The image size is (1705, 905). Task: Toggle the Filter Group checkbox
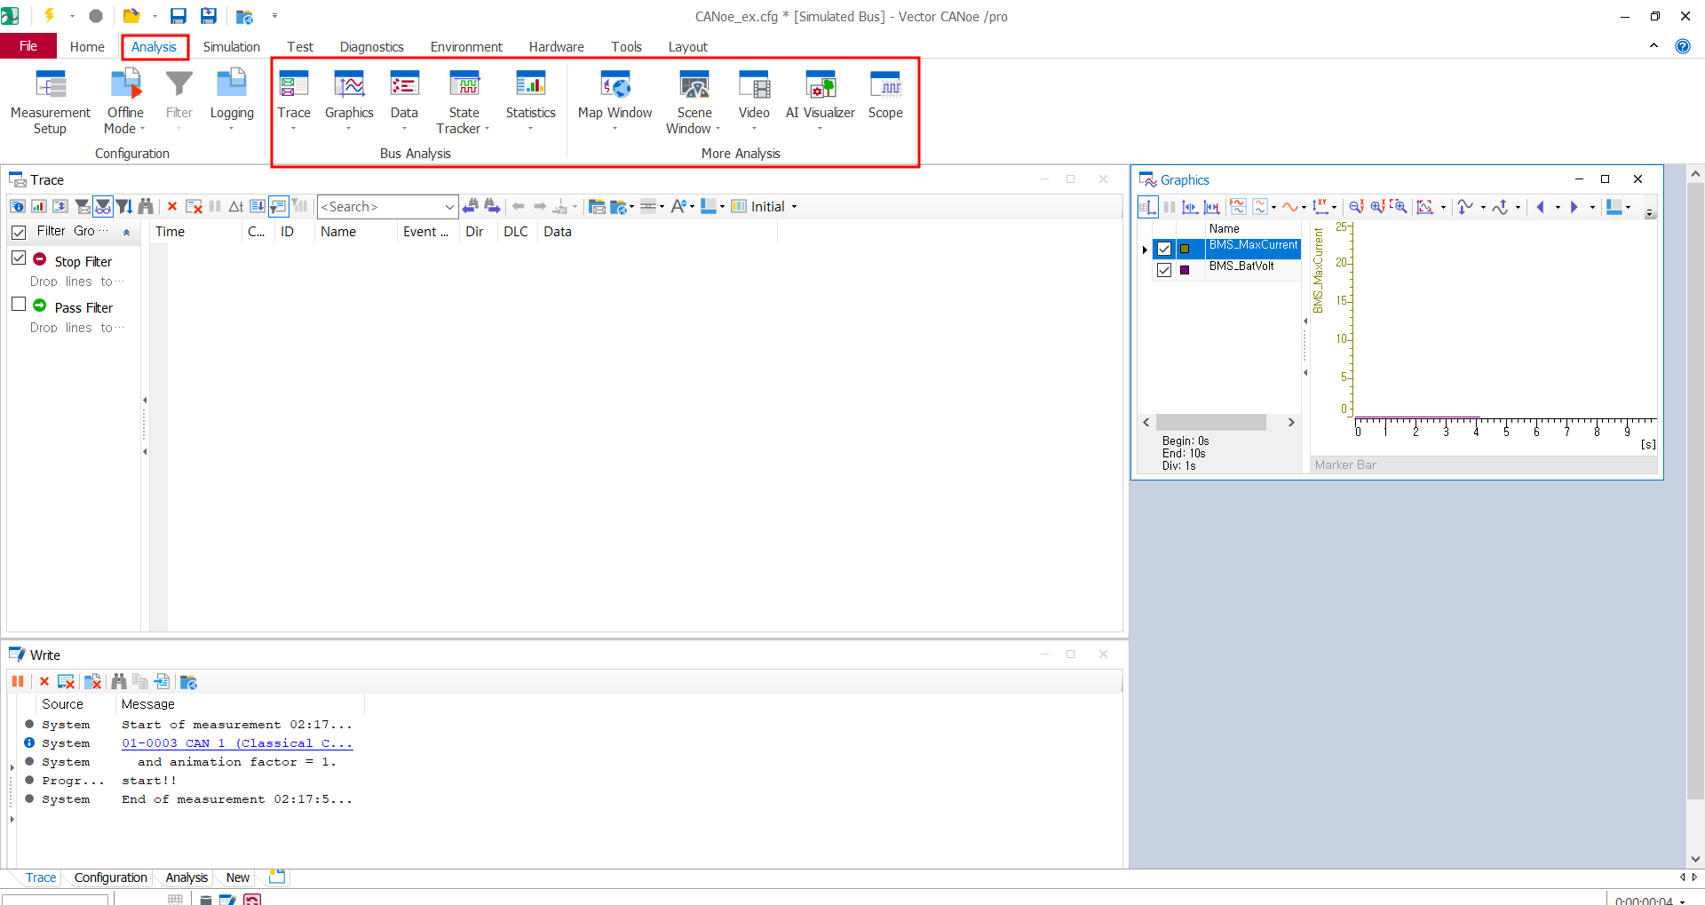pyautogui.click(x=19, y=232)
